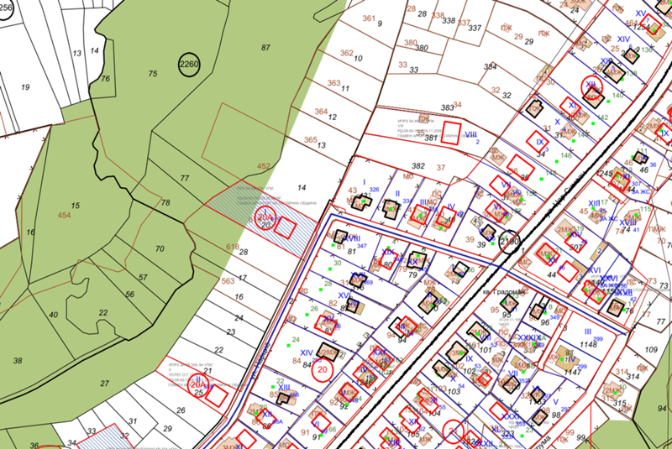Click the brown 454 cadastral label
672x449 pixels.
63,216
